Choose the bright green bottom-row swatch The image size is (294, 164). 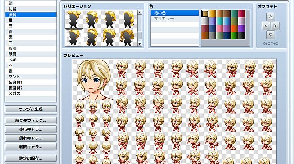[x=234, y=36]
